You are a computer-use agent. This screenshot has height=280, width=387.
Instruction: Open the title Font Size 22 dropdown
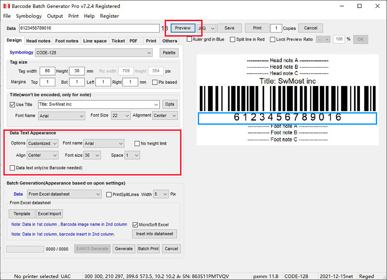120,116
